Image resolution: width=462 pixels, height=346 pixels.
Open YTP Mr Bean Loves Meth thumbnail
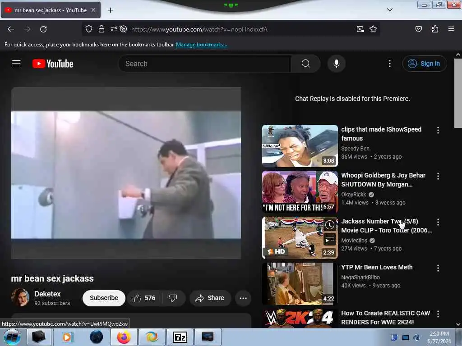[x=300, y=284]
